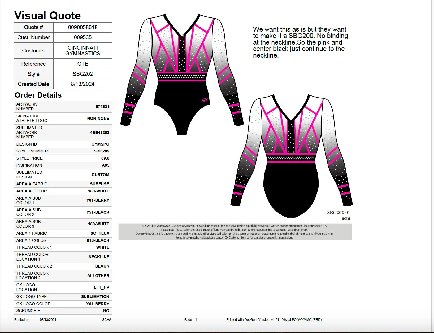This screenshot has width=434, height=333.
Task: Click the Visual Quote heading
Action: [x=47, y=15]
